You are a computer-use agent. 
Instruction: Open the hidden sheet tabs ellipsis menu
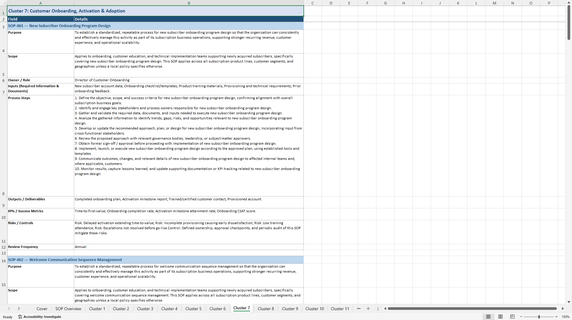(x=359, y=309)
